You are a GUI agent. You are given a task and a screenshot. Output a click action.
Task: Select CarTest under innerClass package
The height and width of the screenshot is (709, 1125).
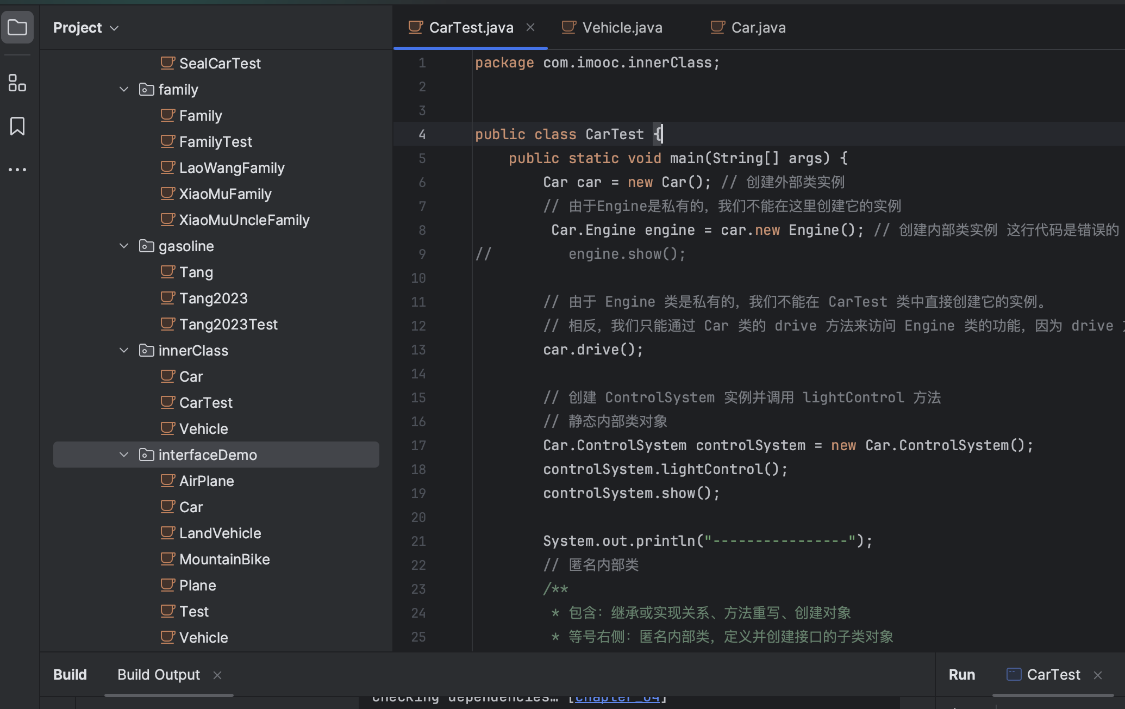206,402
